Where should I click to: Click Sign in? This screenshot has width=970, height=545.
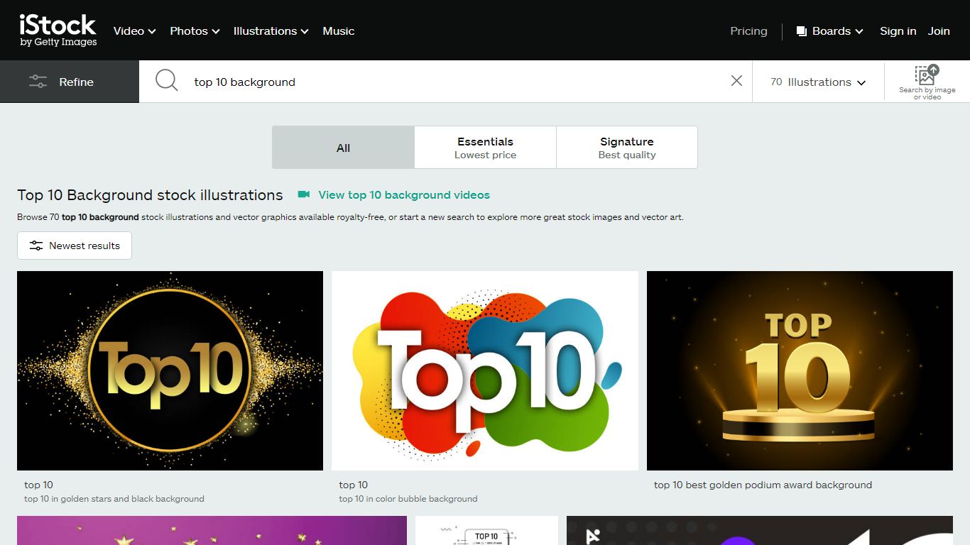[898, 31]
